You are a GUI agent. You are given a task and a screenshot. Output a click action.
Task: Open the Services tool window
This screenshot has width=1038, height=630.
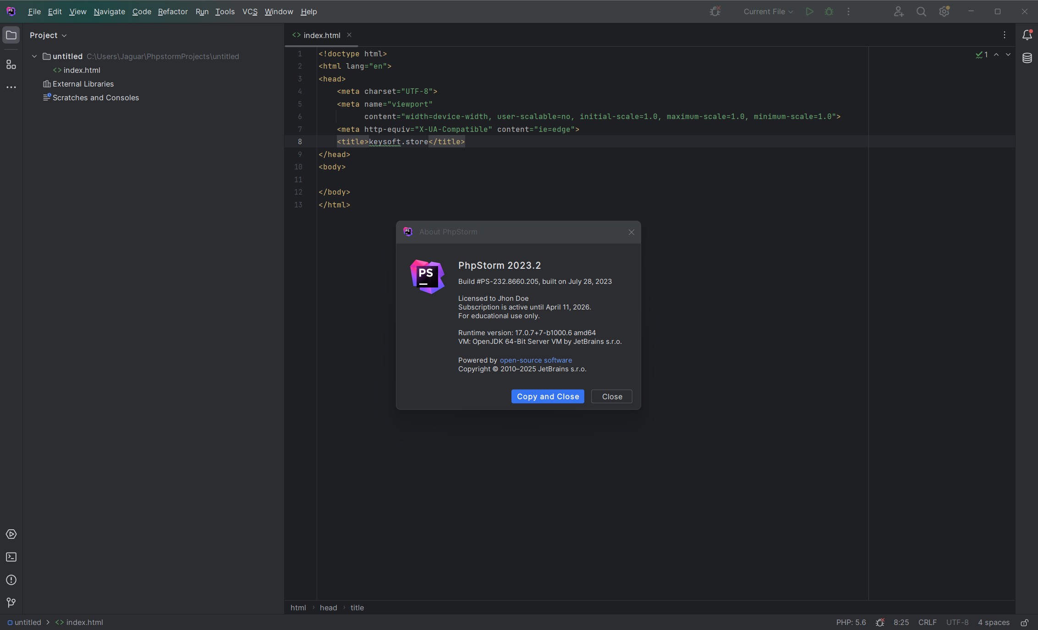[11, 534]
